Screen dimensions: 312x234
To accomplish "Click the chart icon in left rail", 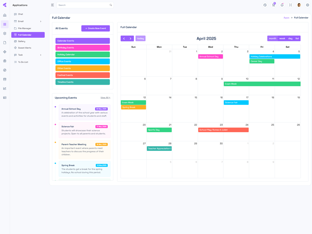I will [5, 89].
